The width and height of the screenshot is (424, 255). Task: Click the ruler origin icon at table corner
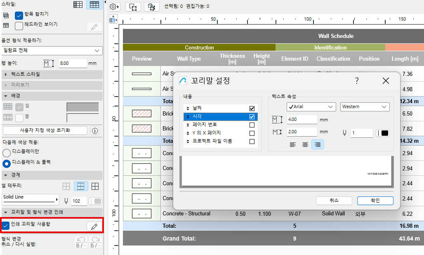pos(113,19)
